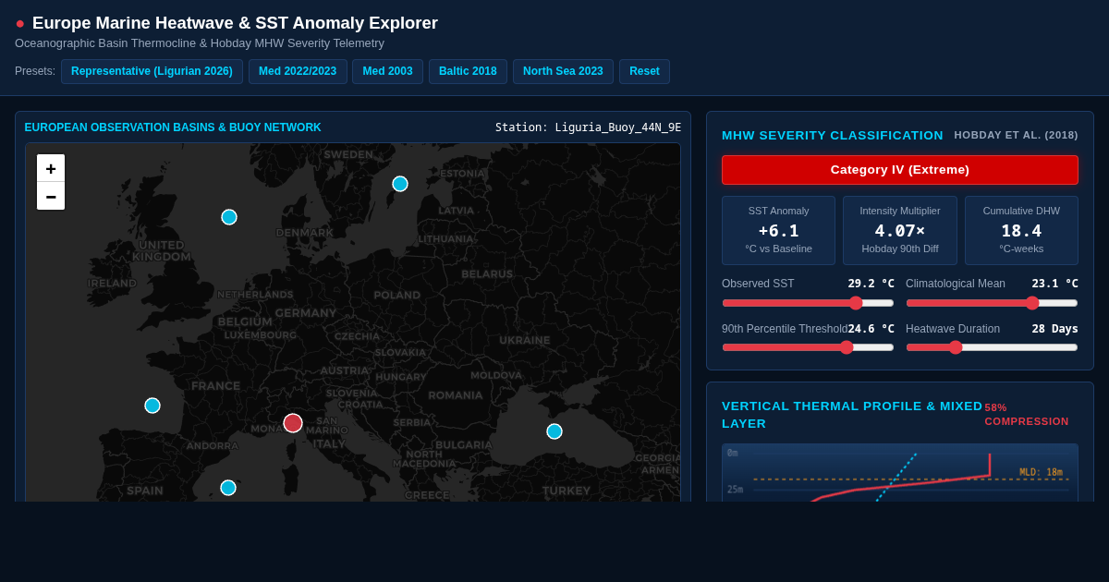Viewport: 1109px width, 582px height.
Task: Click UKRAINE label on the map
Action: (x=525, y=340)
